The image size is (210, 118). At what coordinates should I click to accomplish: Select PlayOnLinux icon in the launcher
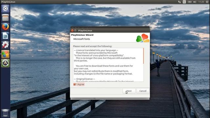click(x=5, y=54)
